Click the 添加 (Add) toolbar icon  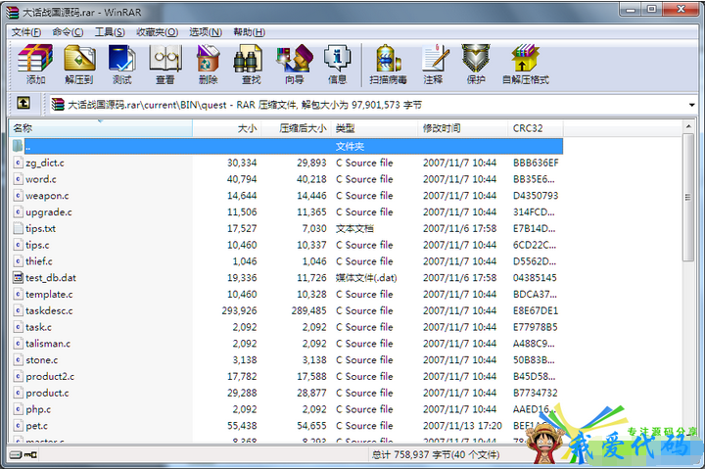click(35, 59)
